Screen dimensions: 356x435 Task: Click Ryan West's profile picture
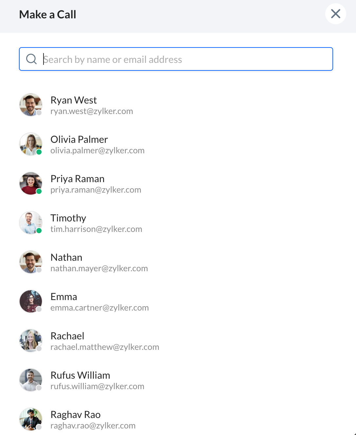31,105
